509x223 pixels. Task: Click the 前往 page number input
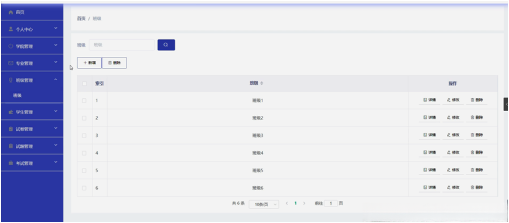tap(331, 204)
